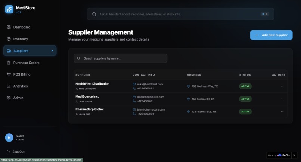Click the Dashboard grid icon in sidebar
The width and height of the screenshot is (301, 162).
(x=9, y=27)
